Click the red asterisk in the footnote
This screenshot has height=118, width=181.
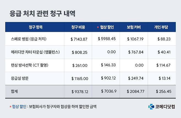tap(10, 106)
